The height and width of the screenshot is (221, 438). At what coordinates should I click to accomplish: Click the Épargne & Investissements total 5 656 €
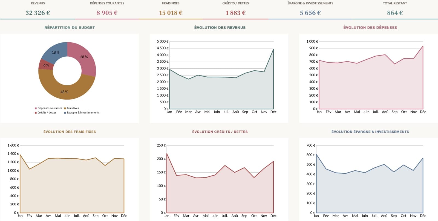click(x=310, y=13)
